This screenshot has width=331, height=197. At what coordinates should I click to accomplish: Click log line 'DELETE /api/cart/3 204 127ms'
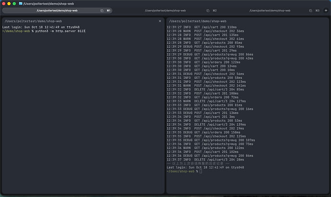pos(206,101)
